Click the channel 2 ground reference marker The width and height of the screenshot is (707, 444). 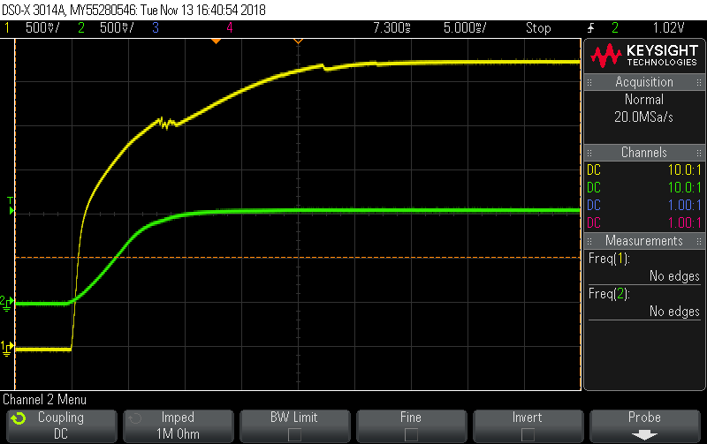click(7, 303)
